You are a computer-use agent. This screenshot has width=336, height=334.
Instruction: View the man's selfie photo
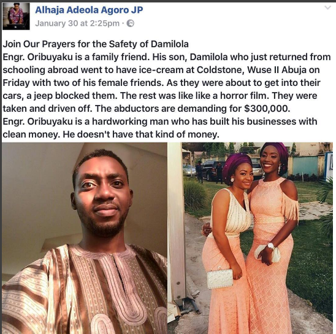85,238
